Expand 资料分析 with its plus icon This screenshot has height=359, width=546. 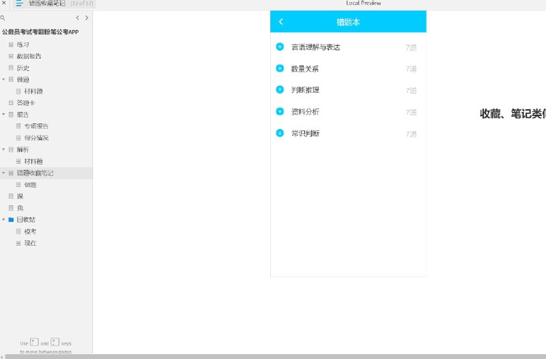(x=280, y=111)
